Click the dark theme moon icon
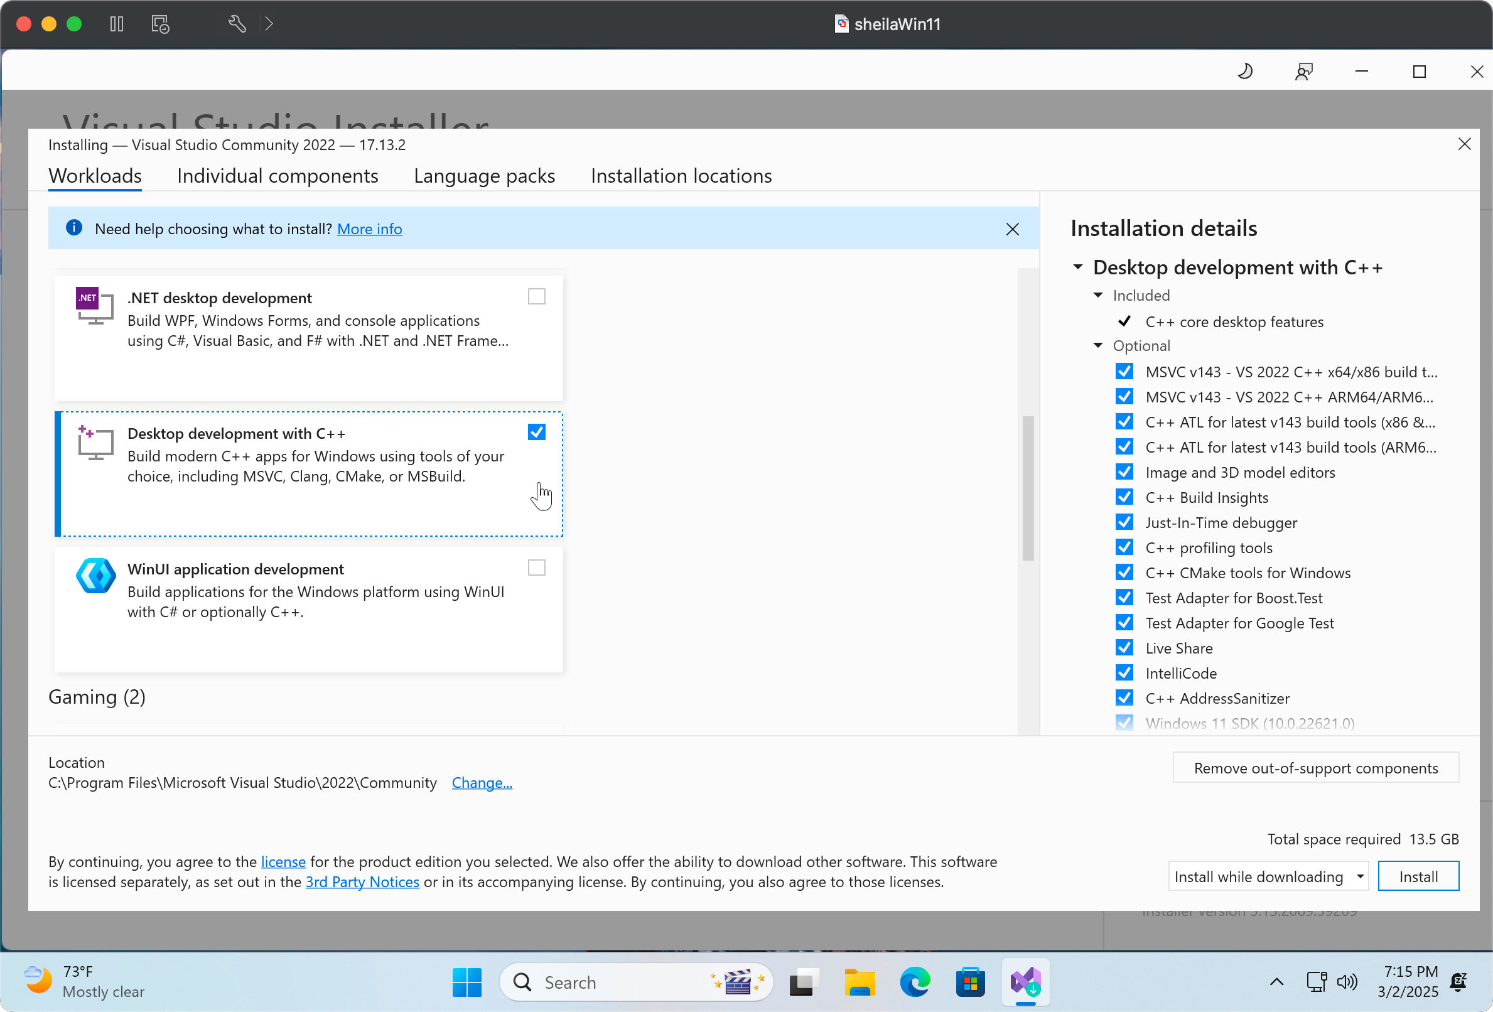Screen dimensions: 1493x1012 1244,72
